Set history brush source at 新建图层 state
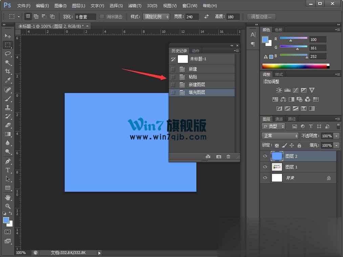The height and width of the screenshot is (257, 343). click(x=173, y=85)
